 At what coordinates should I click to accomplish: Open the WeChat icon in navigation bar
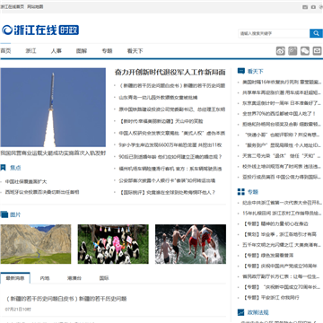pos(305,51)
